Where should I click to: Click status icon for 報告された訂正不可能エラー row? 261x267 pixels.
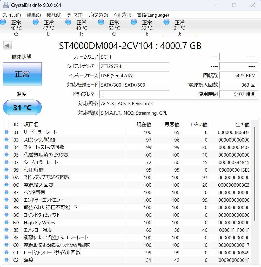tap(6, 207)
